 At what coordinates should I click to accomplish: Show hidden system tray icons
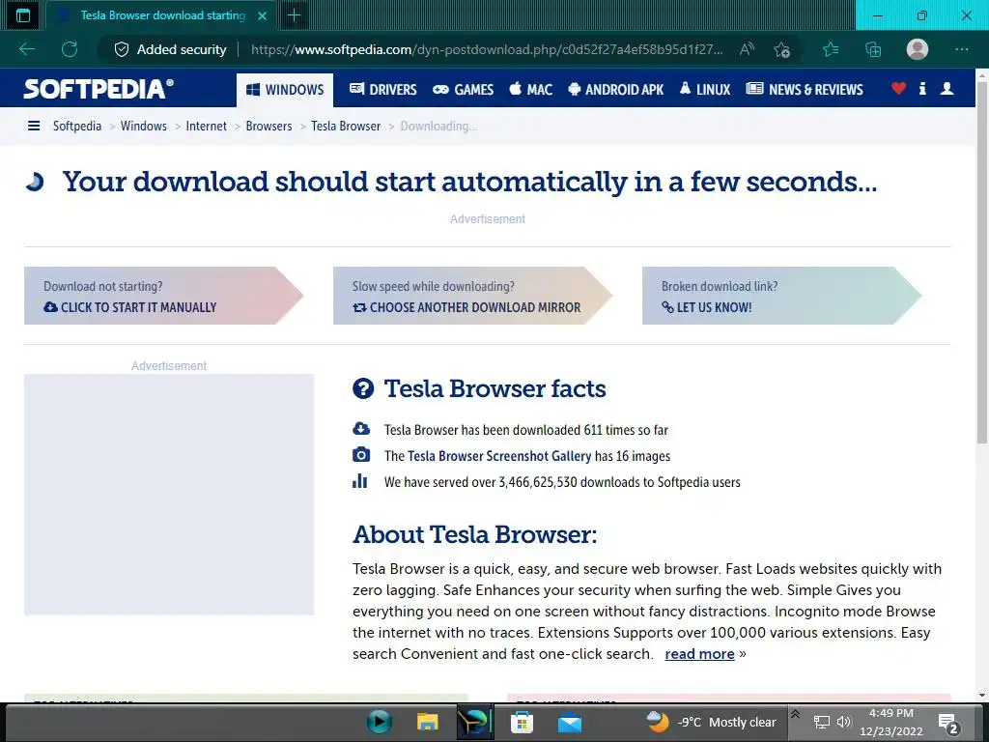coord(796,714)
